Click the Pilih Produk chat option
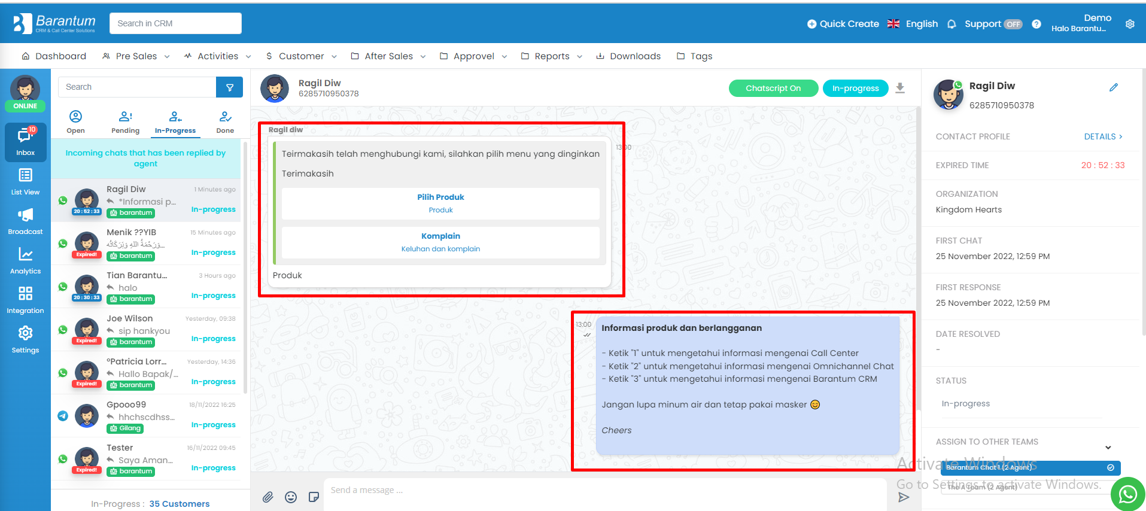The image size is (1146, 511). tap(440, 203)
